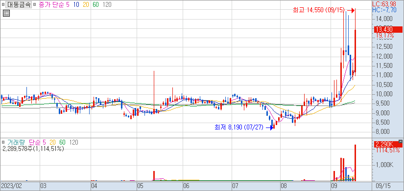This screenshot has width=404, height=191.
Task: Click the gray 120-day price moving average label
Action: [x=107, y=4]
